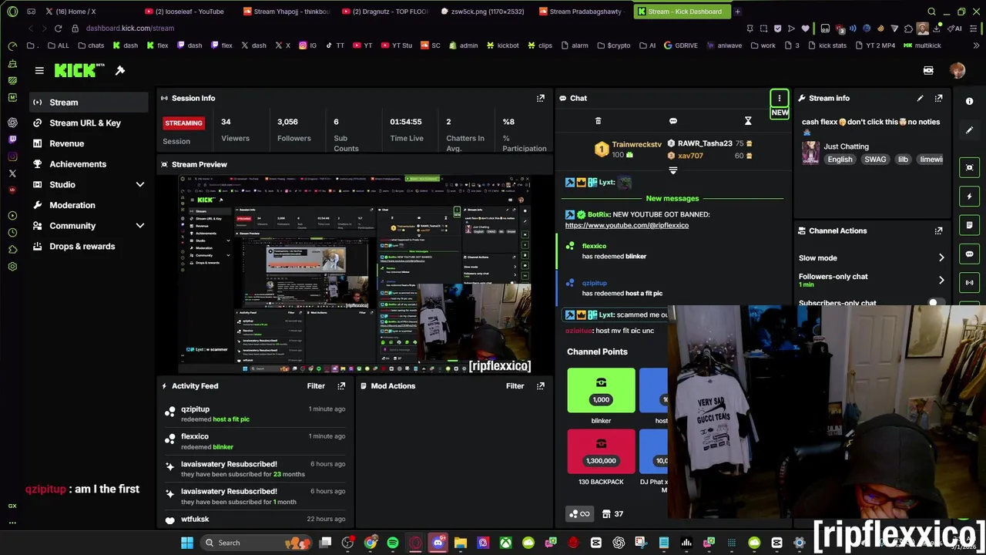
Task: Click the stream preview video
Action: tap(355, 274)
